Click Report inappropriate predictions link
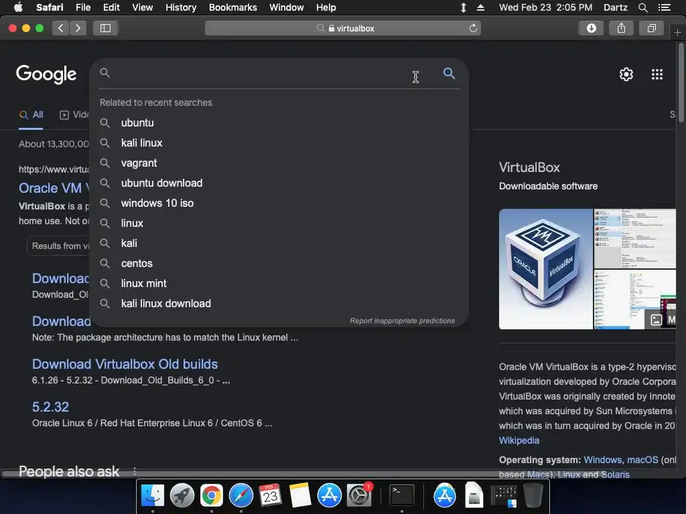 click(x=402, y=321)
